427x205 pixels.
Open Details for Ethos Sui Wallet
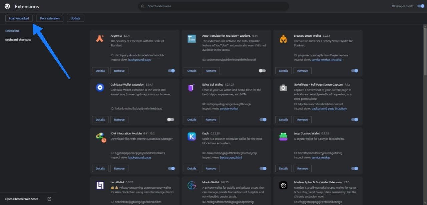tap(192, 119)
